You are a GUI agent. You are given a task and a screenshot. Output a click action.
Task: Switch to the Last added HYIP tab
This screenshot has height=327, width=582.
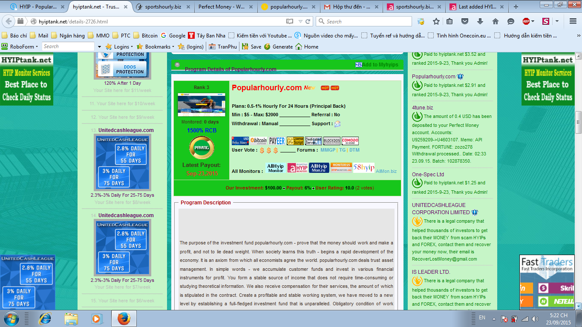[x=477, y=7]
